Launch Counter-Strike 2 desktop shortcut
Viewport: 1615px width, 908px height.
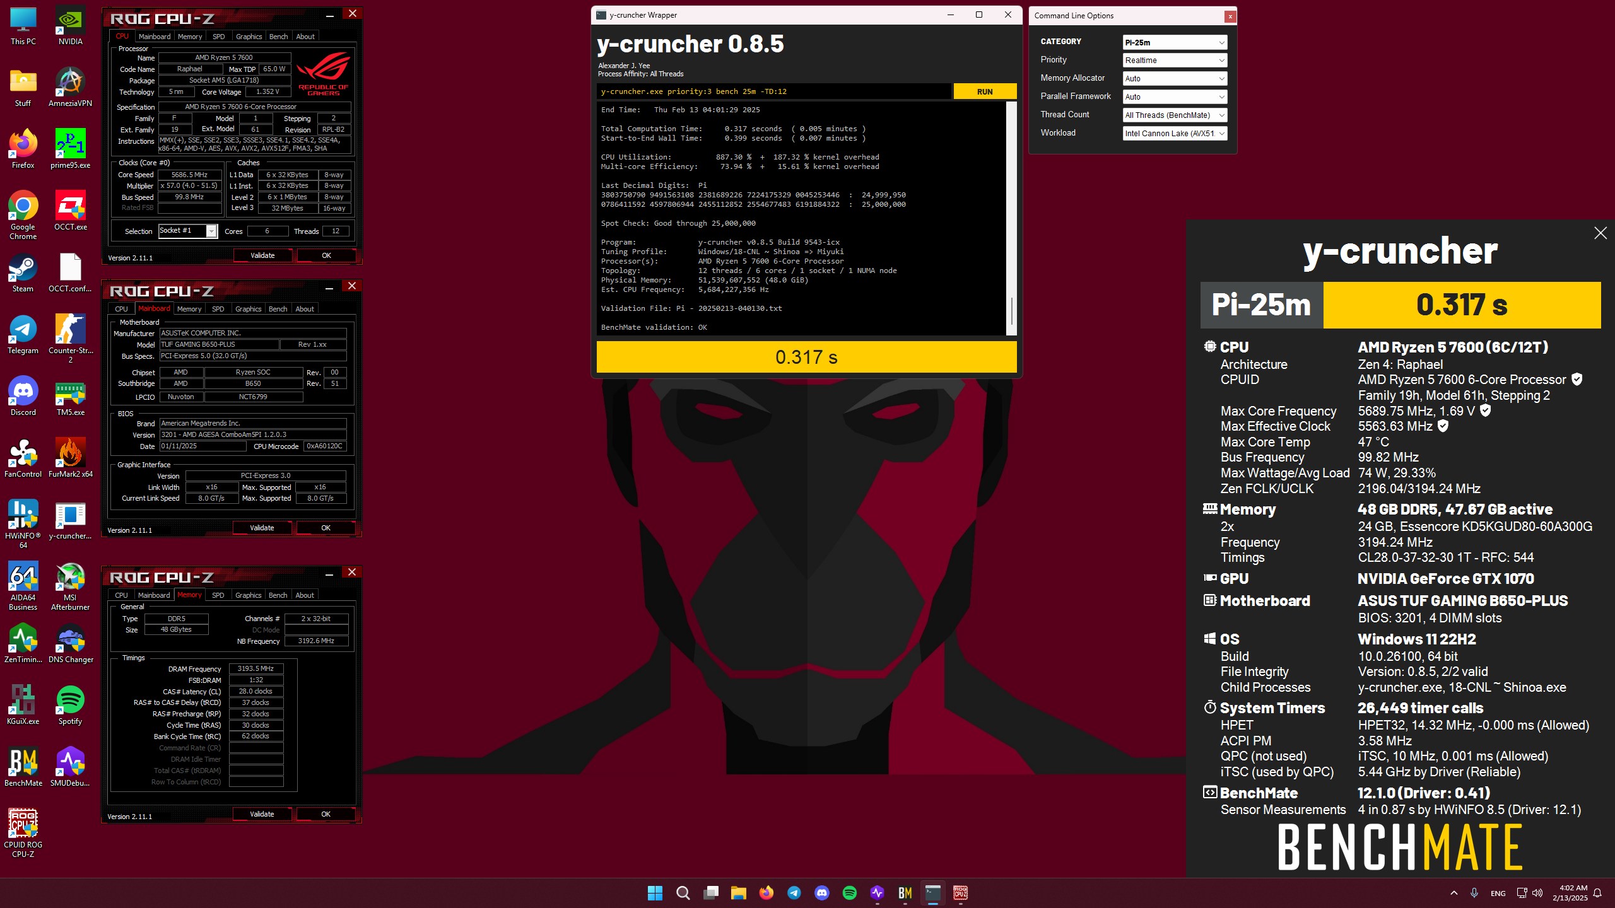point(70,339)
